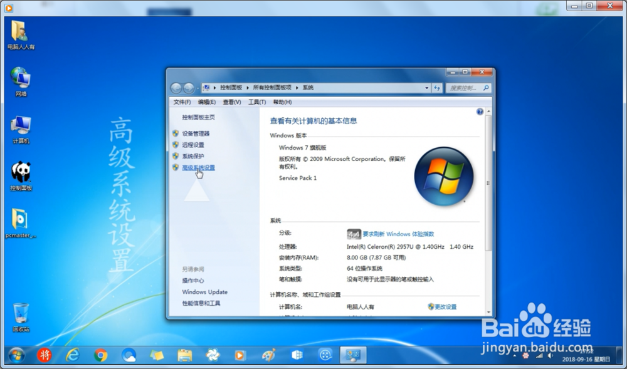Open the 电脑人人有 user folder icon
Image resolution: width=627 pixels, height=369 pixels.
point(21,34)
